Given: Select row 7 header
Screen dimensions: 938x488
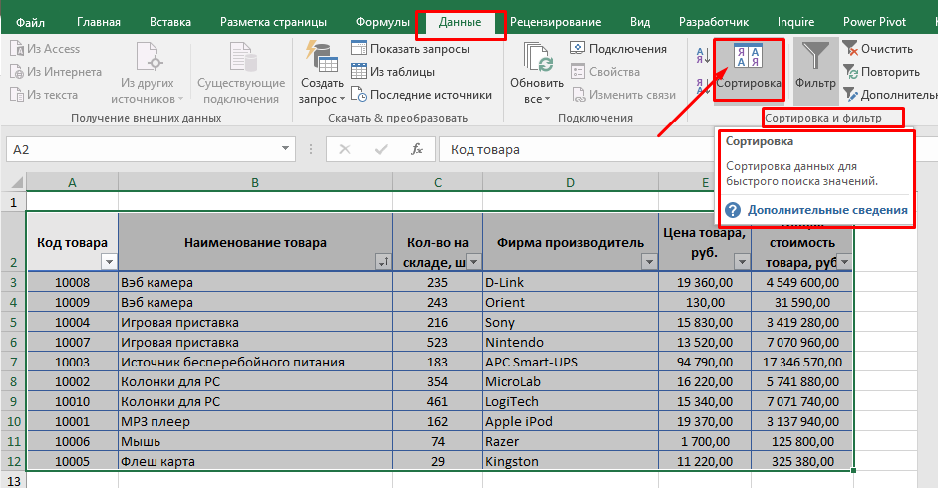Looking at the screenshot, I should pyautogui.click(x=13, y=362).
